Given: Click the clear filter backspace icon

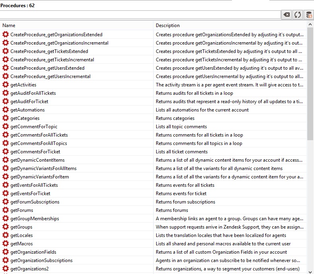Looking at the screenshot, I should click(287, 15).
